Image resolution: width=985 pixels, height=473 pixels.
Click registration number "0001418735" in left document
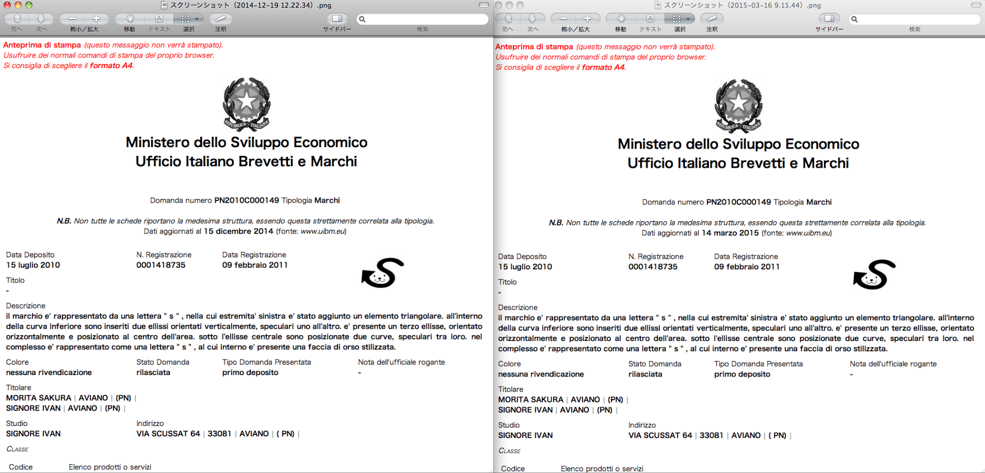pos(161,265)
